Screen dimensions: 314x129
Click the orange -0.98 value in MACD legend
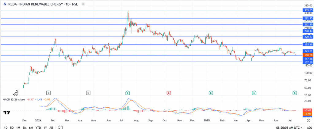[46, 99]
